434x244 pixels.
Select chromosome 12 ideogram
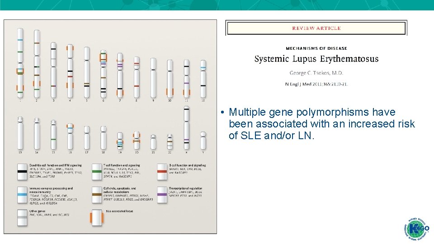pos(203,79)
